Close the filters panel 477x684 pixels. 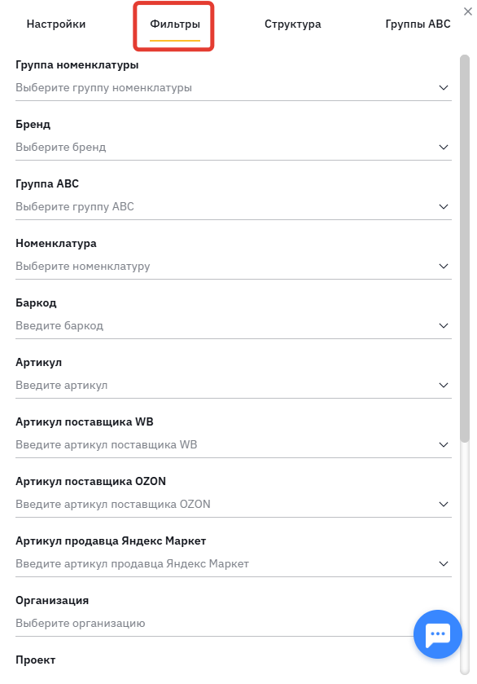click(x=468, y=11)
